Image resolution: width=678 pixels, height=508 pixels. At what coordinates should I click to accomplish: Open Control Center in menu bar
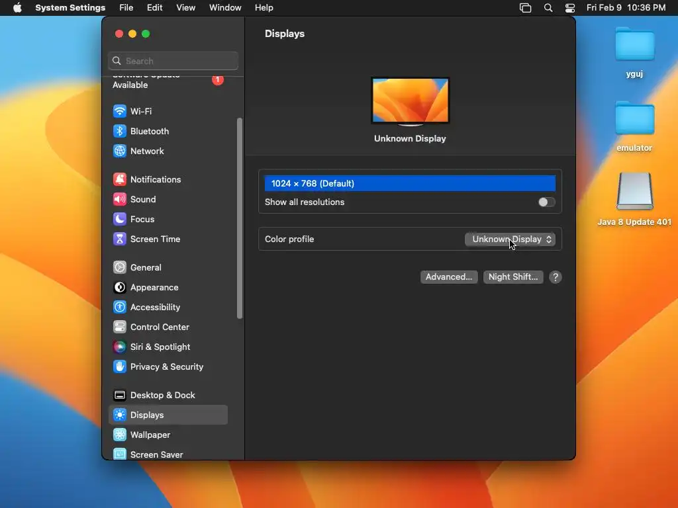click(x=570, y=8)
